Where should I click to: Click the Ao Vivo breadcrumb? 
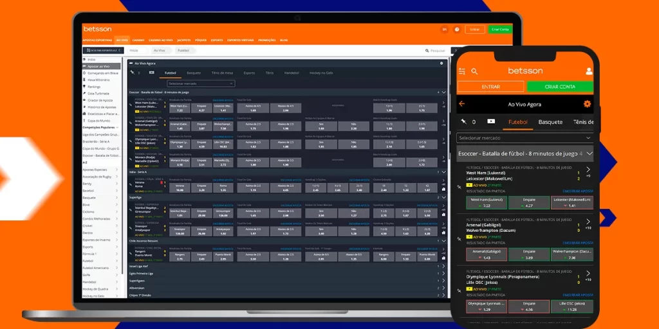click(x=160, y=50)
